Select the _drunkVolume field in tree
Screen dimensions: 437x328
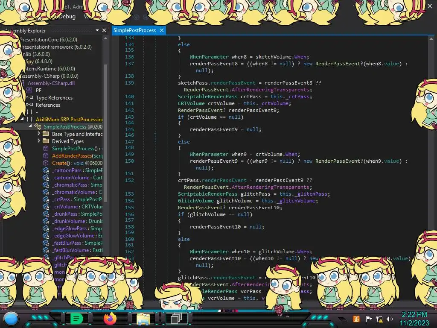(x=77, y=221)
